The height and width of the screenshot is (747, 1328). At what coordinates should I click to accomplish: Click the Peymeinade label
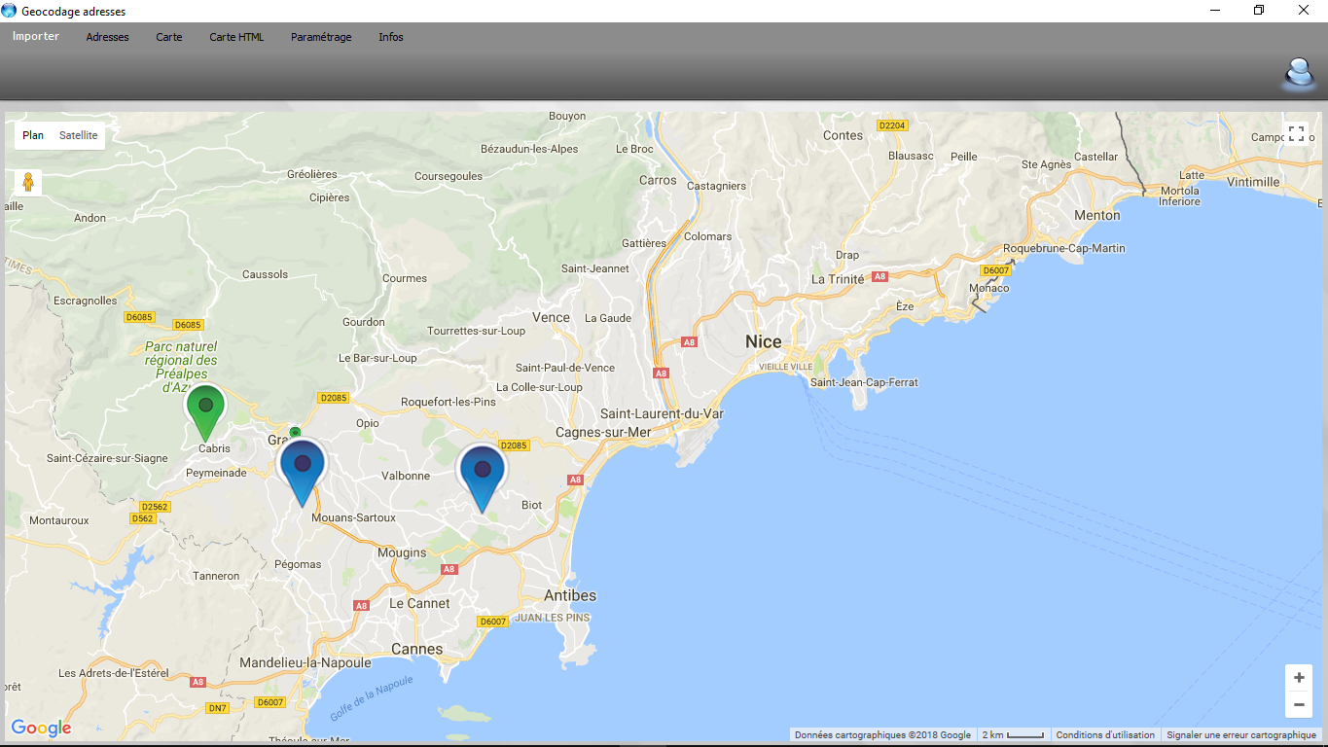click(x=216, y=473)
